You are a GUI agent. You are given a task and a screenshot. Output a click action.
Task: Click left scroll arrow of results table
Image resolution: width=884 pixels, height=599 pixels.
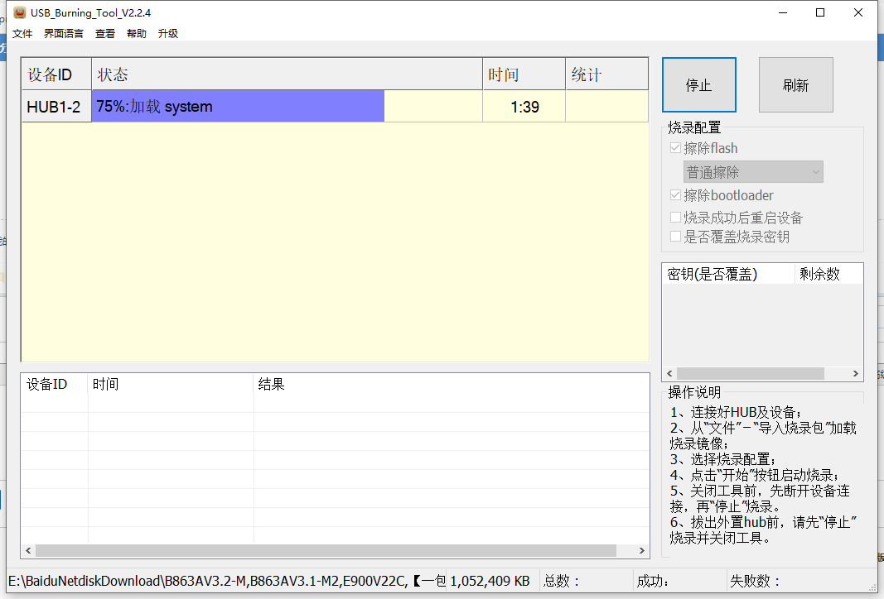coord(28,550)
